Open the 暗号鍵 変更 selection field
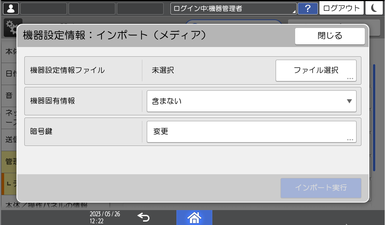This screenshot has height=225, width=385. click(x=252, y=131)
